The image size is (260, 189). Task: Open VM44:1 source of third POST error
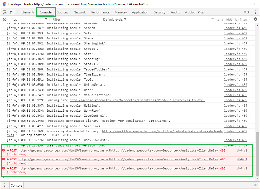242,168
